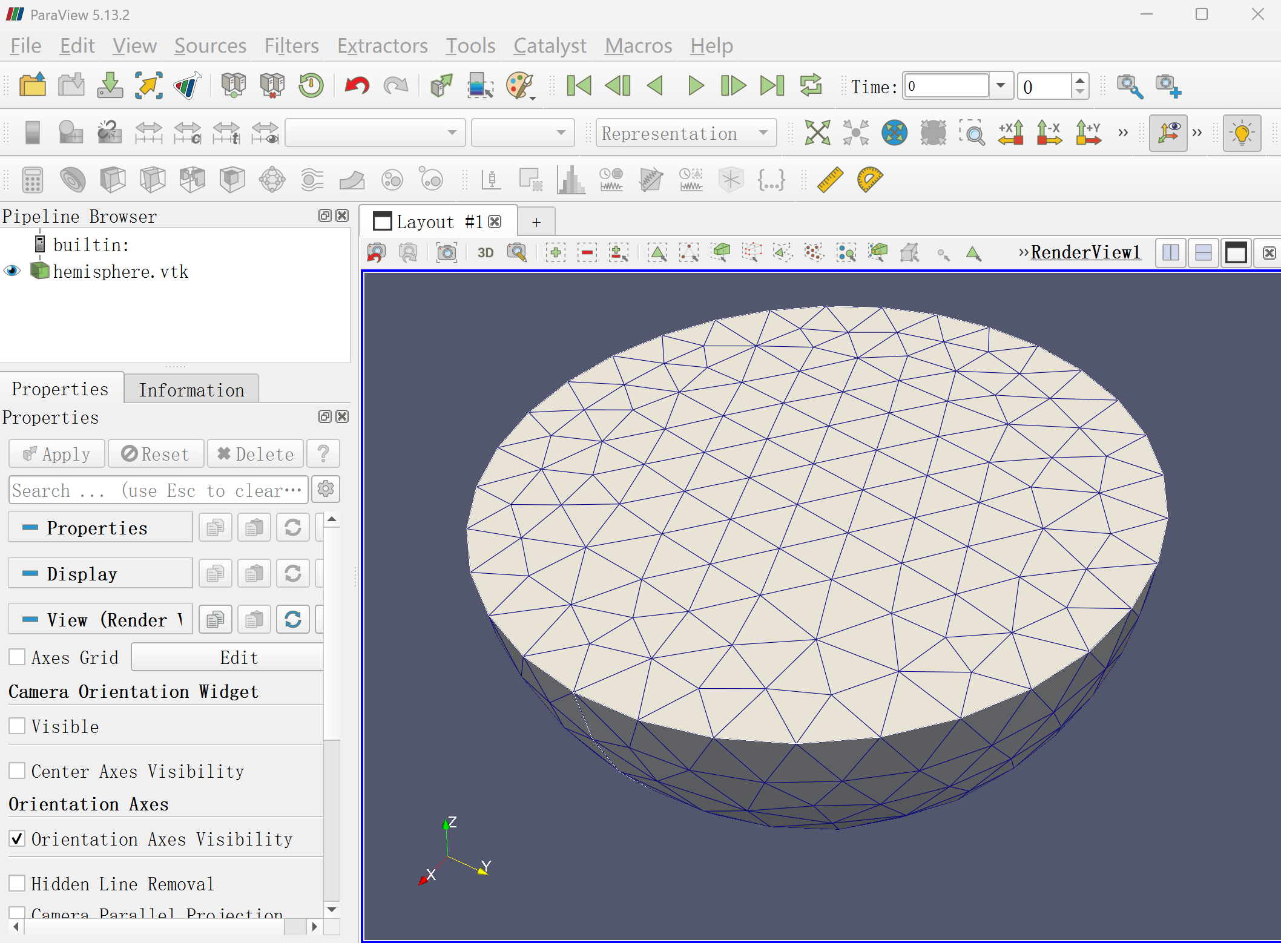
Task: Enable the Axes Grid checkbox
Action: [x=18, y=657]
